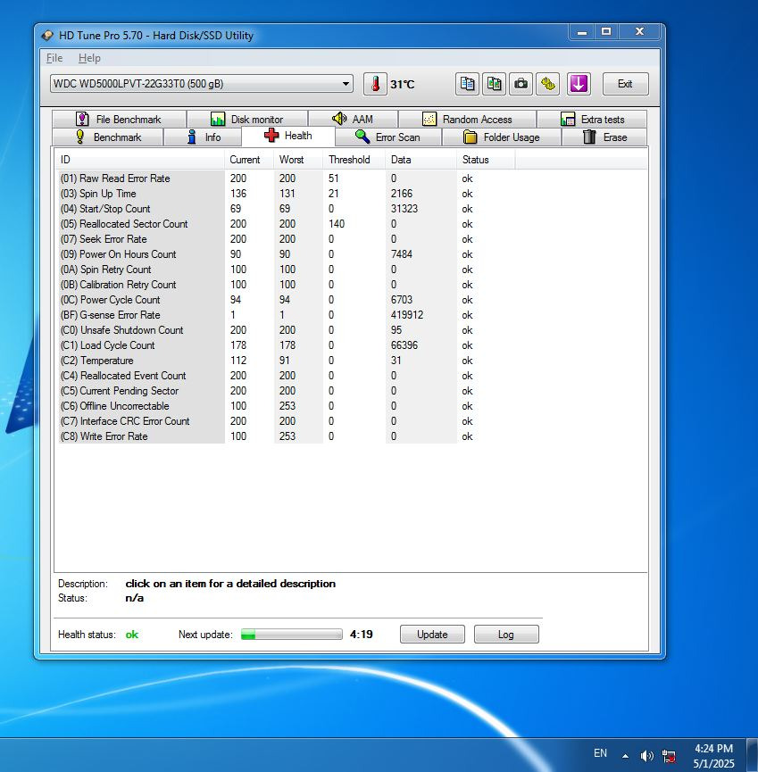
Task: Click the taskbar volume speaker icon
Action: point(646,756)
